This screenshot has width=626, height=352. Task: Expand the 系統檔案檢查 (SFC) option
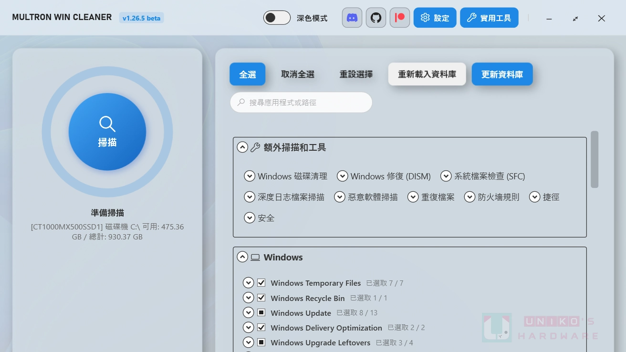pyautogui.click(x=446, y=176)
